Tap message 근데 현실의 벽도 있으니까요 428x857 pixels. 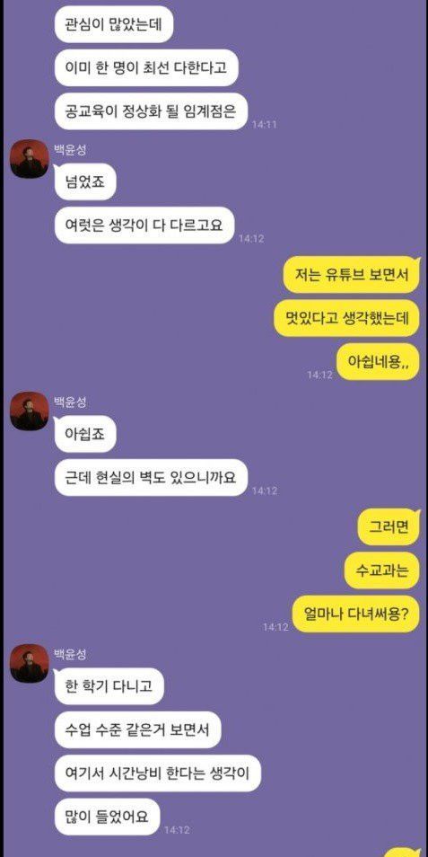[152, 478]
